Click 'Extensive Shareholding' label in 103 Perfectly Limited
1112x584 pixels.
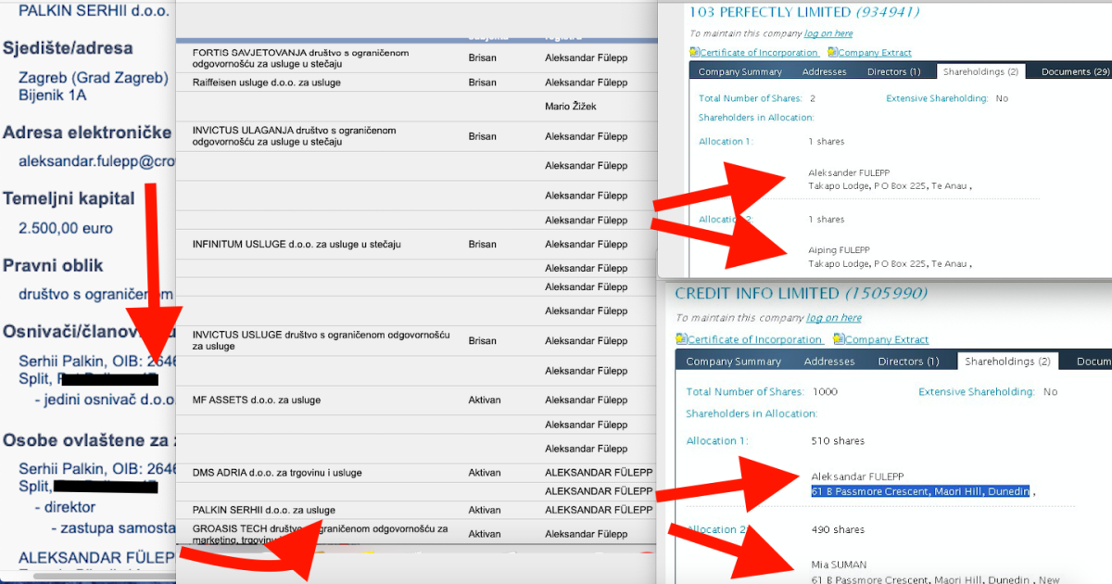(x=937, y=98)
